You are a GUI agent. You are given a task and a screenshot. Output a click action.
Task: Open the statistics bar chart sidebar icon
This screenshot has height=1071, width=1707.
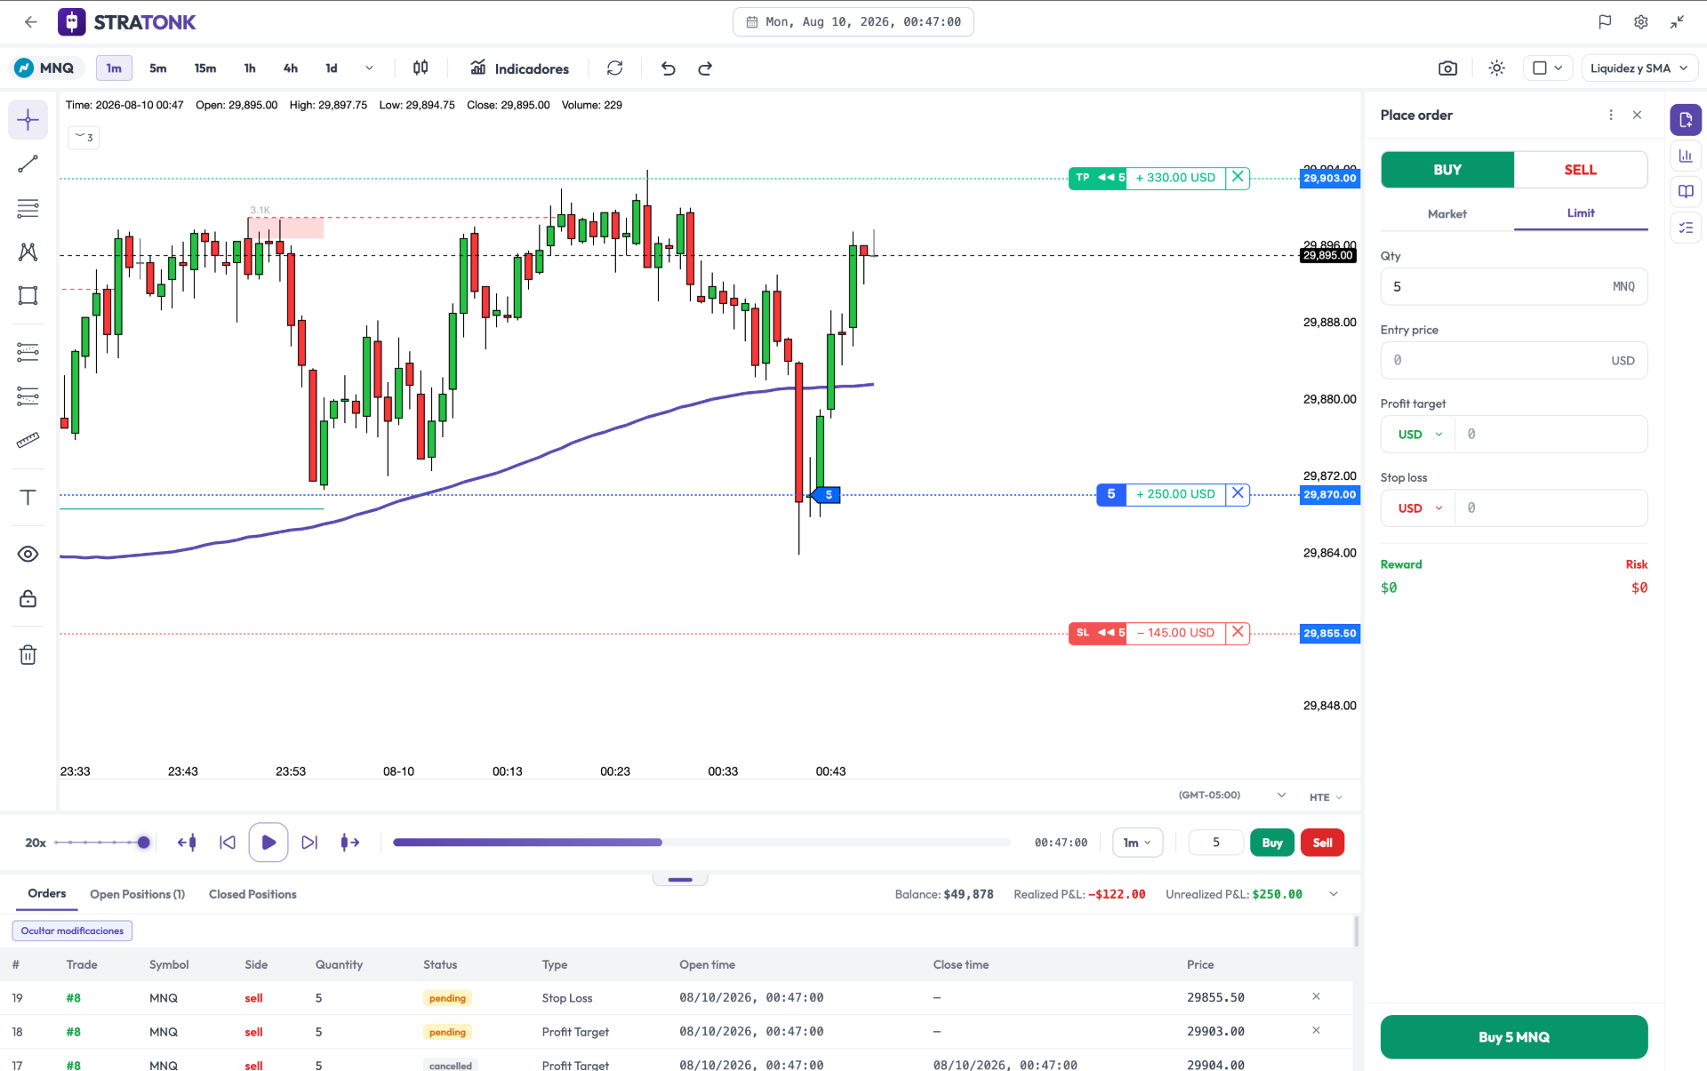click(x=1686, y=156)
